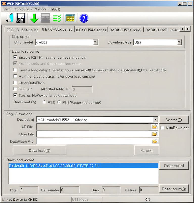Open help via blue question mark icon

[84, 18]
